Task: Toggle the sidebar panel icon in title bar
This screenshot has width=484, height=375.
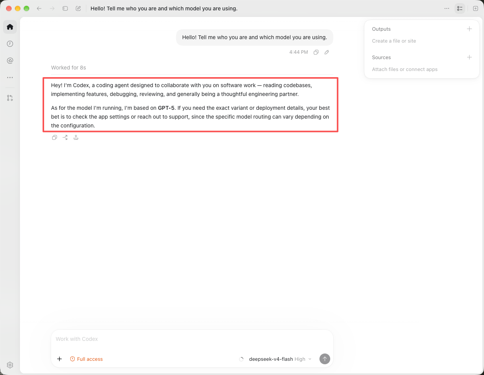Action: point(65,8)
